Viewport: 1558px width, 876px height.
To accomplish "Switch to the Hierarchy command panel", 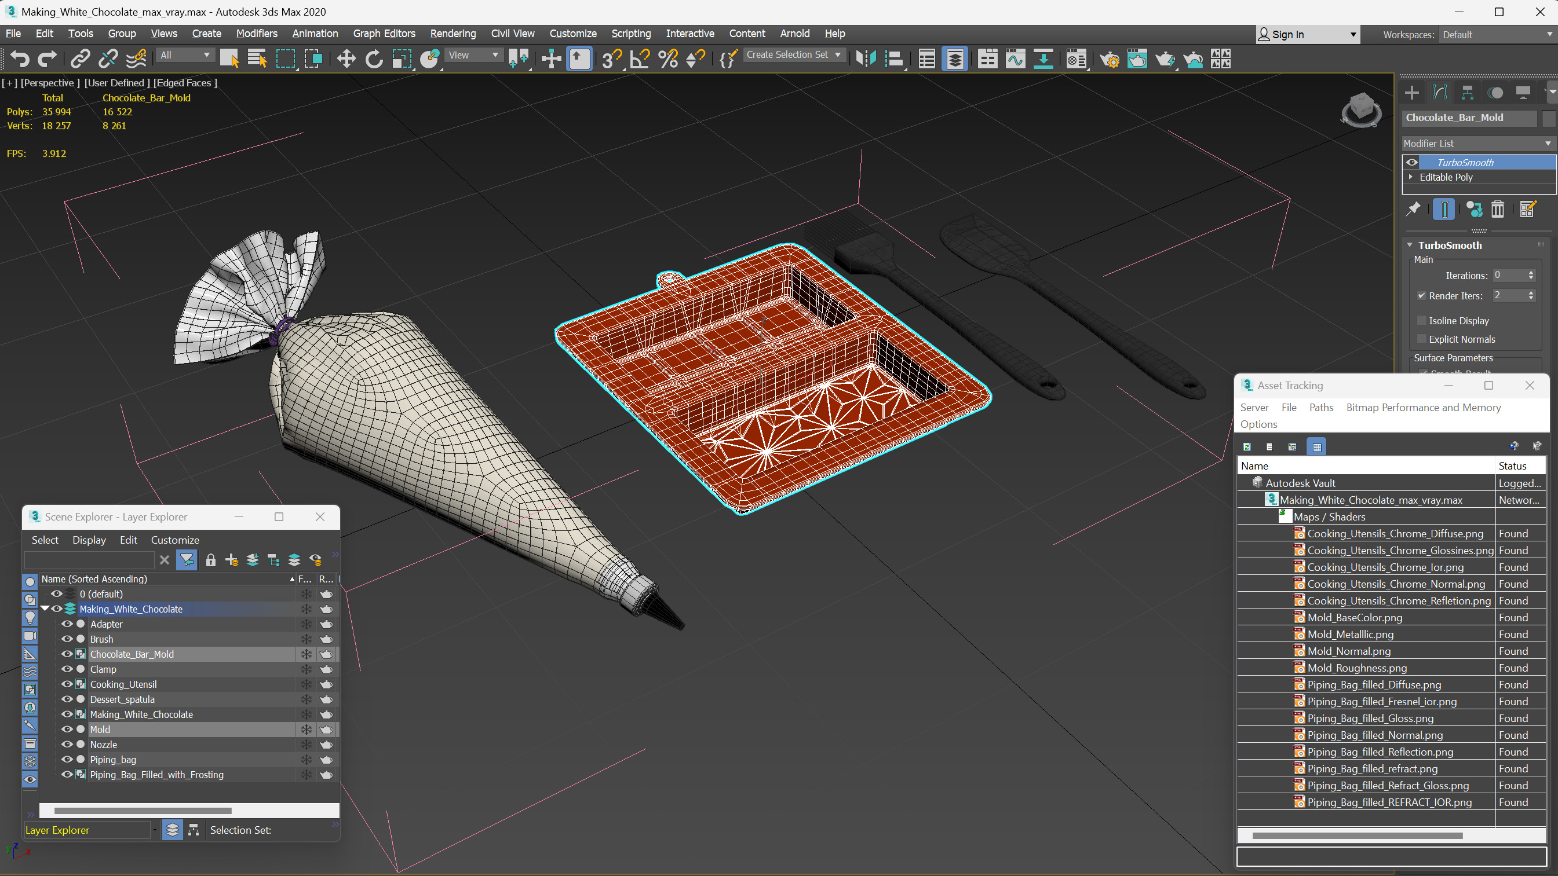I will click(1467, 93).
